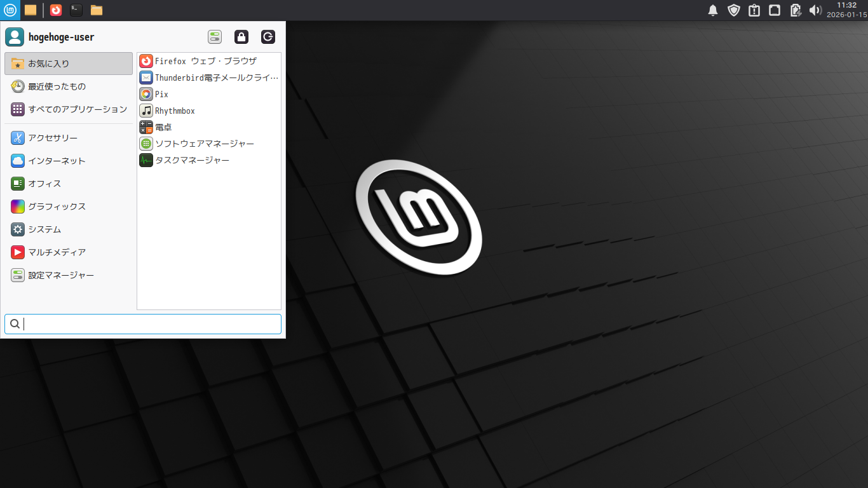868x488 pixels.
Task: Click the Update Manager shield tray icon
Action: pos(733,10)
